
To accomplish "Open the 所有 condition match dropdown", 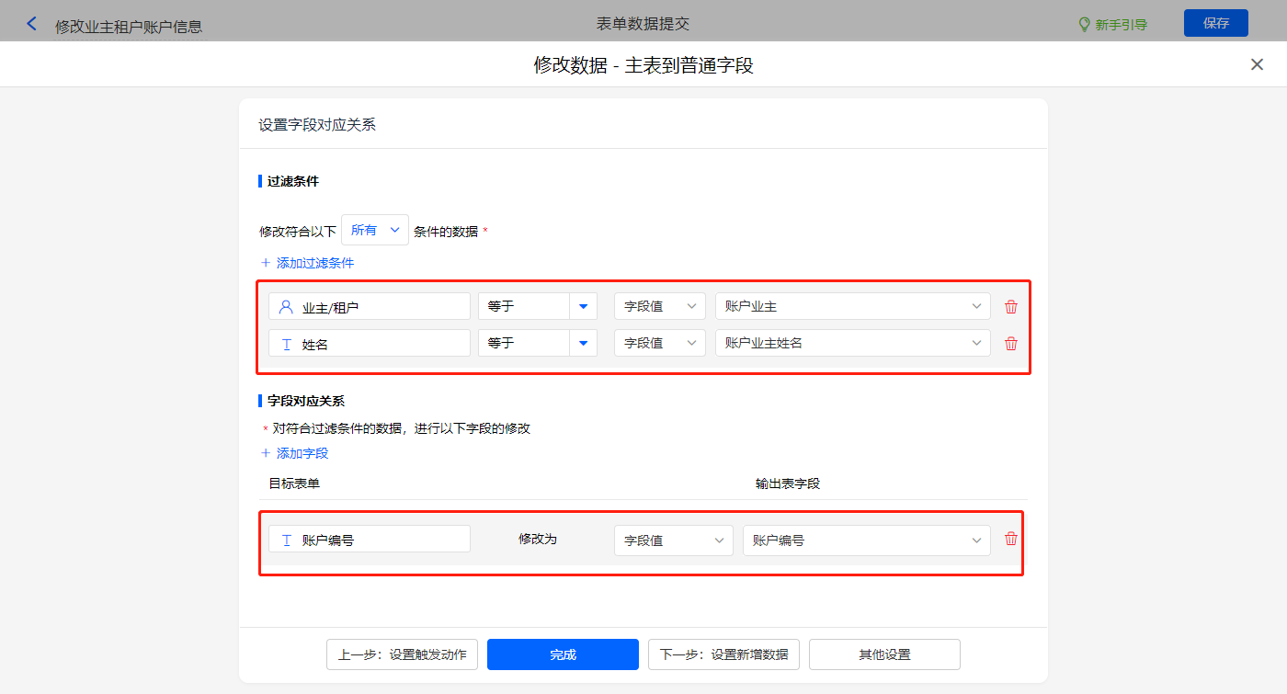I will 375,231.
